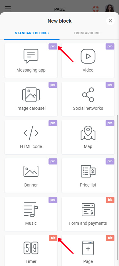This screenshot has height=266, width=119.
Task: Insert an HTML code block
Action: [x=31, y=137]
